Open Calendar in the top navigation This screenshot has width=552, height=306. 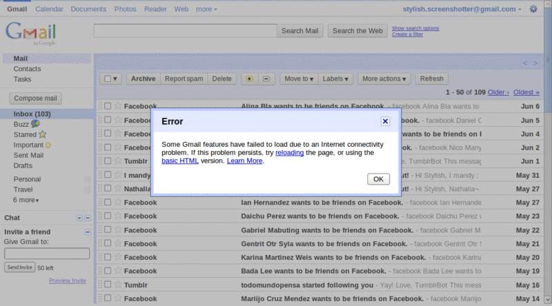coord(49,9)
